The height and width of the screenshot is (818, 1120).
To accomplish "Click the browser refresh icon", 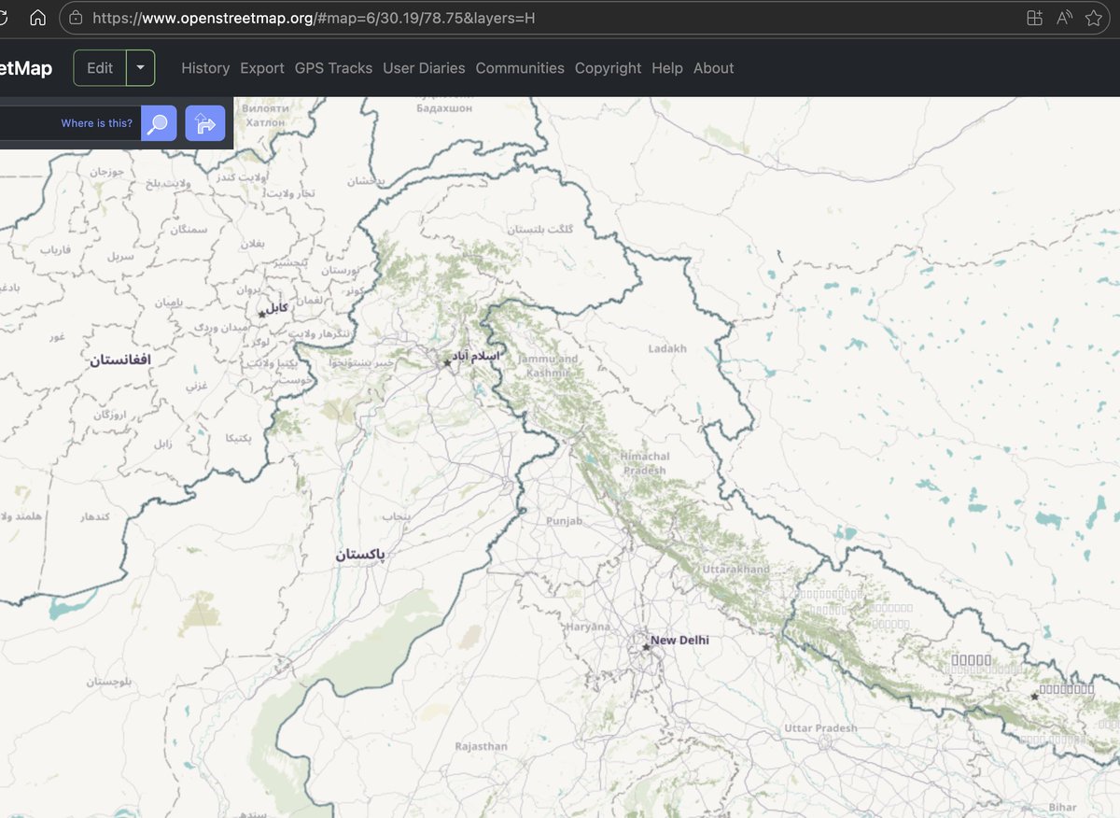I will [5, 18].
